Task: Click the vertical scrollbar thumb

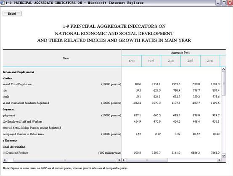Action: (223, 84)
